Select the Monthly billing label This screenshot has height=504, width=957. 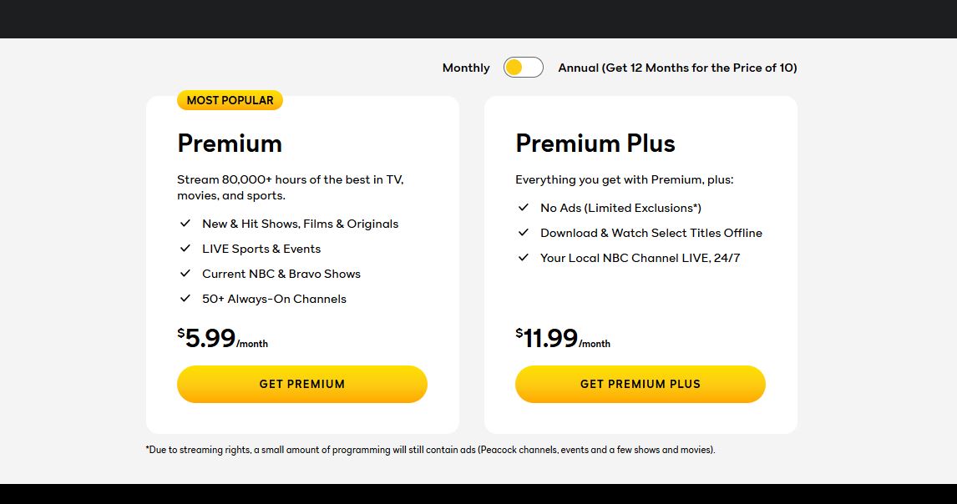(x=466, y=68)
